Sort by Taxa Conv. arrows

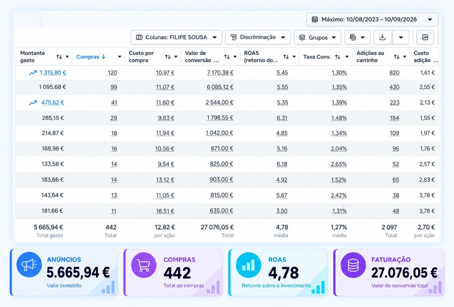(x=337, y=57)
